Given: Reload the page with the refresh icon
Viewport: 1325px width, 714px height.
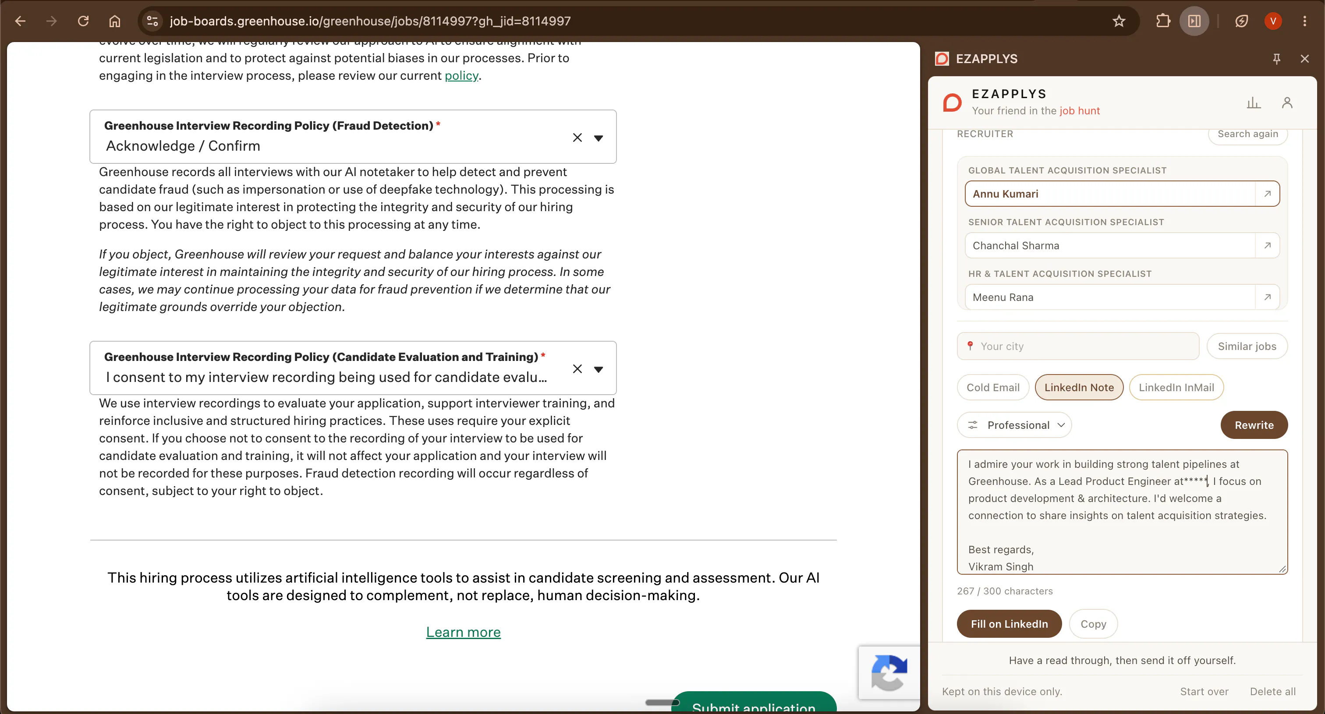Looking at the screenshot, I should pyautogui.click(x=83, y=21).
